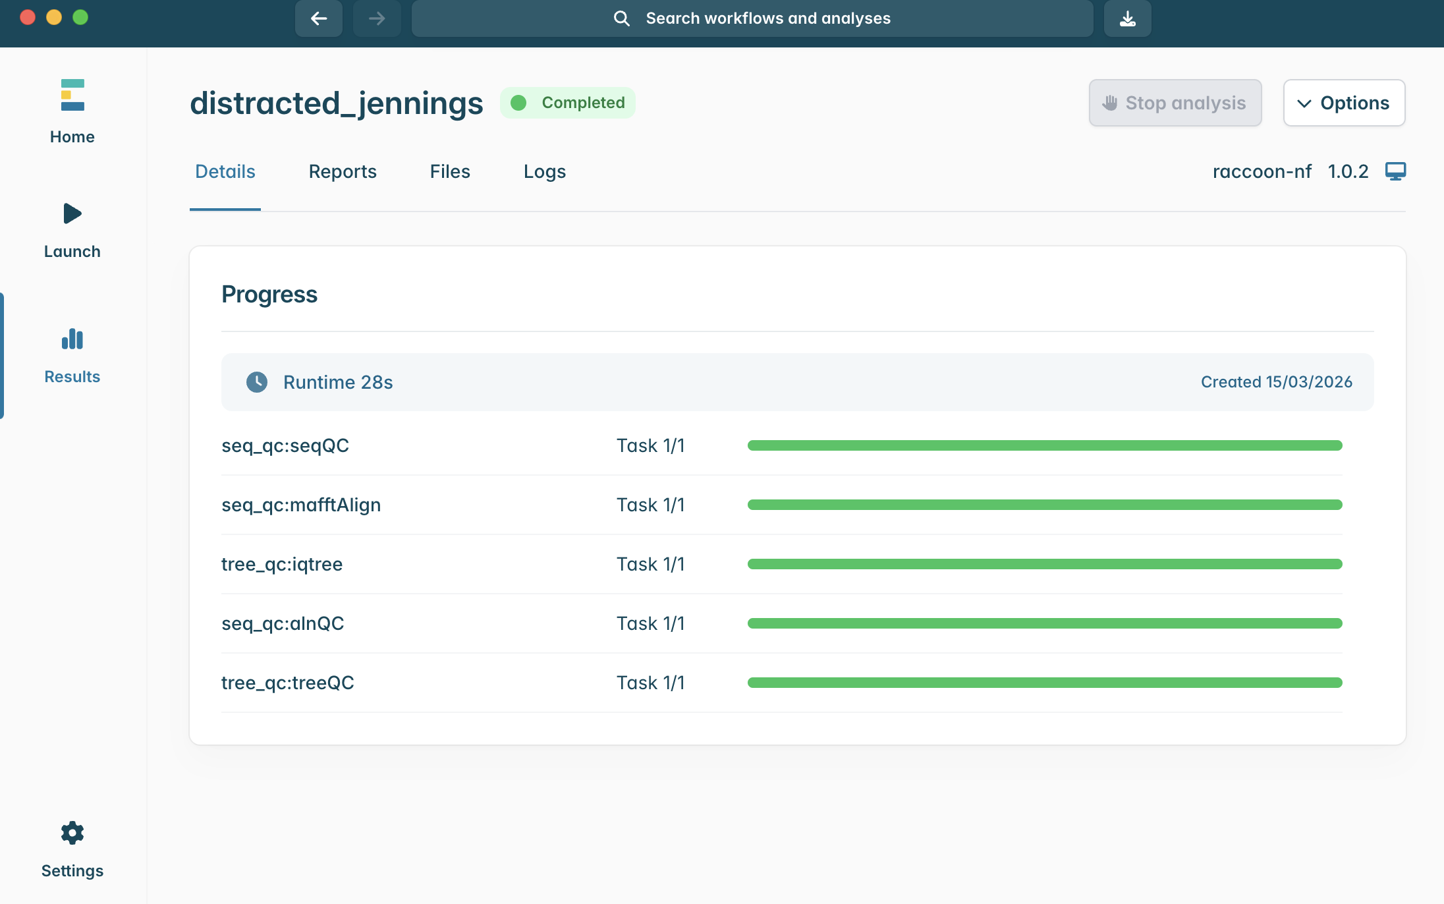Click the Completed status badge
Image resolution: width=1444 pixels, height=904 pixels.
[568, 103]
